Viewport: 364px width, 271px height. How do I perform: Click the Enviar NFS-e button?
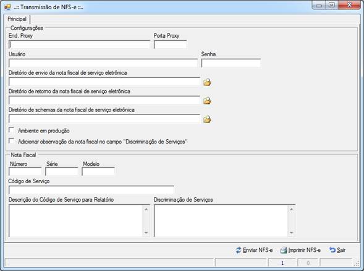pos(254,250)
